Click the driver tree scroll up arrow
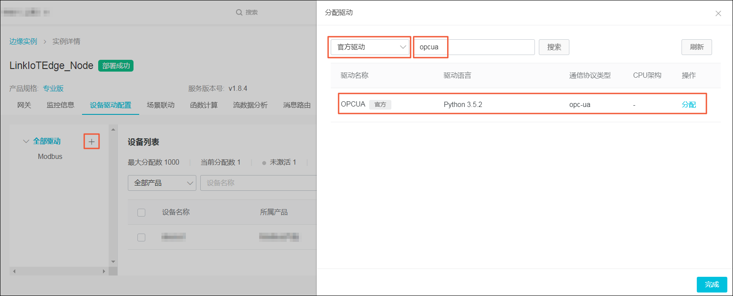Screen dimensions: 733x296 (113, 129)
